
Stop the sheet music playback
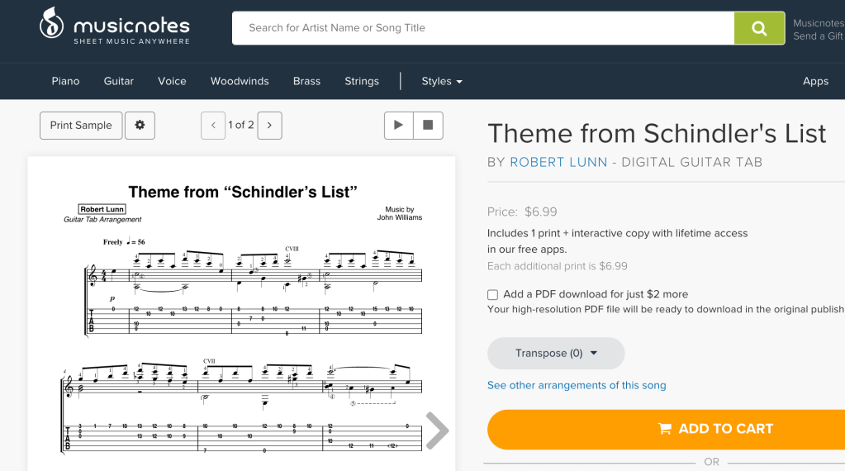click(x=428, y=126)
